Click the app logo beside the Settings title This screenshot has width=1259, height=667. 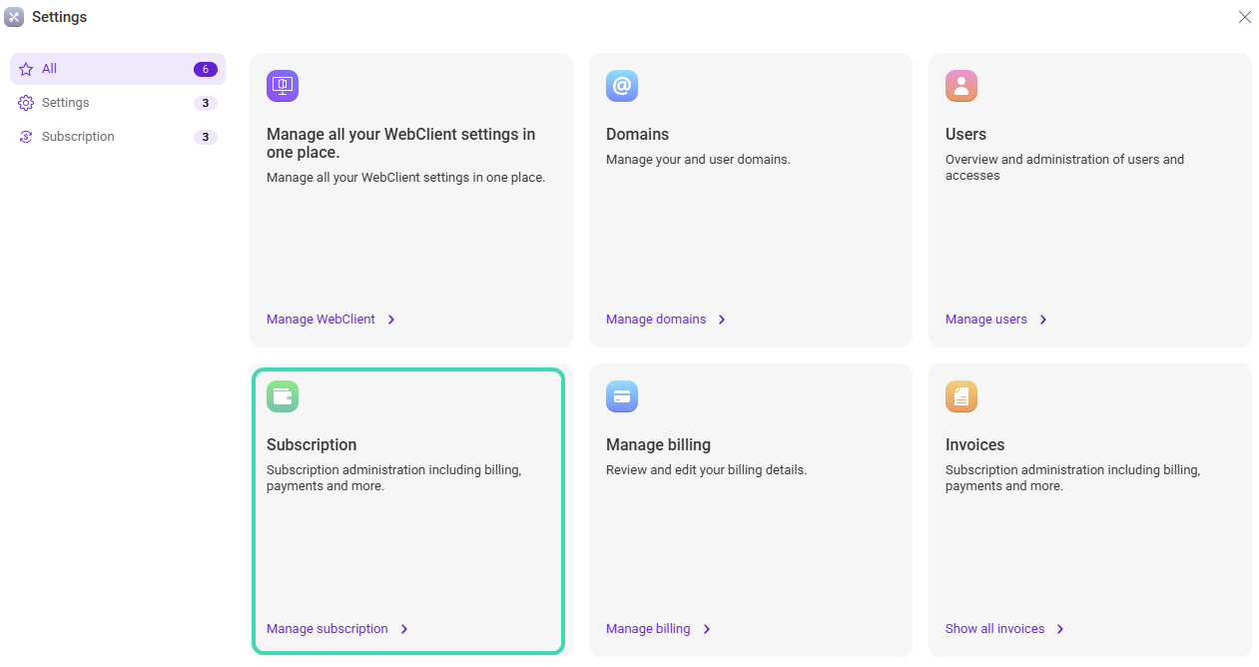(14, 16)
